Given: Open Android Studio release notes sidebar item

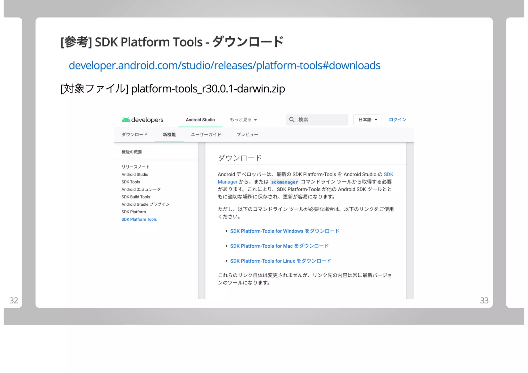Looking at the screenshot, I should pos(135,175).
